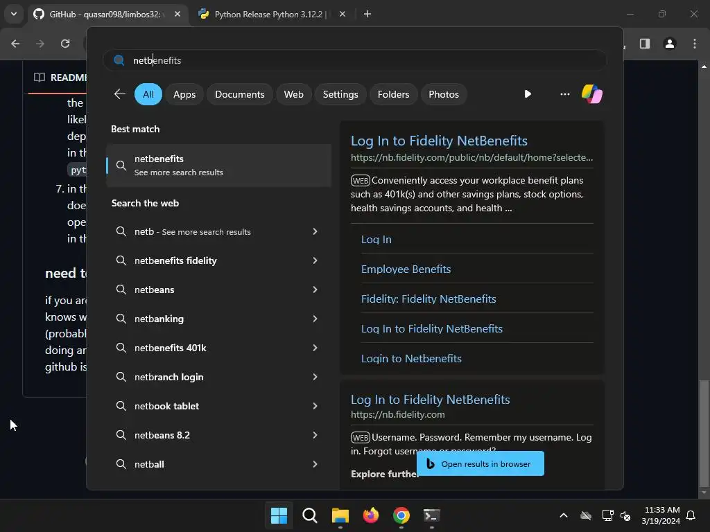Viewport: 710px width, 532px height.
Task: Click Chrome forward navigation arrow
Action: point(40,44)
